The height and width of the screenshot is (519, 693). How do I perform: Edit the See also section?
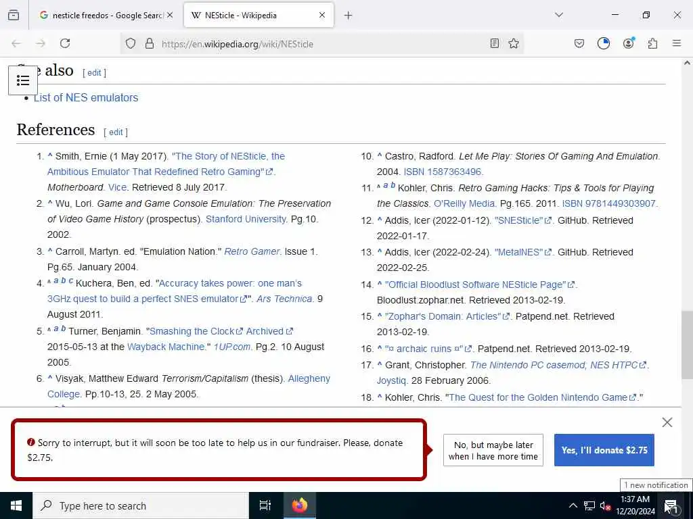(94, 73)
